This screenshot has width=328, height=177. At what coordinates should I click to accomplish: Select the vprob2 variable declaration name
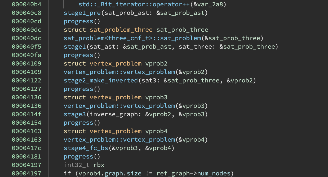pyautogui.click(x=156, y=63)
